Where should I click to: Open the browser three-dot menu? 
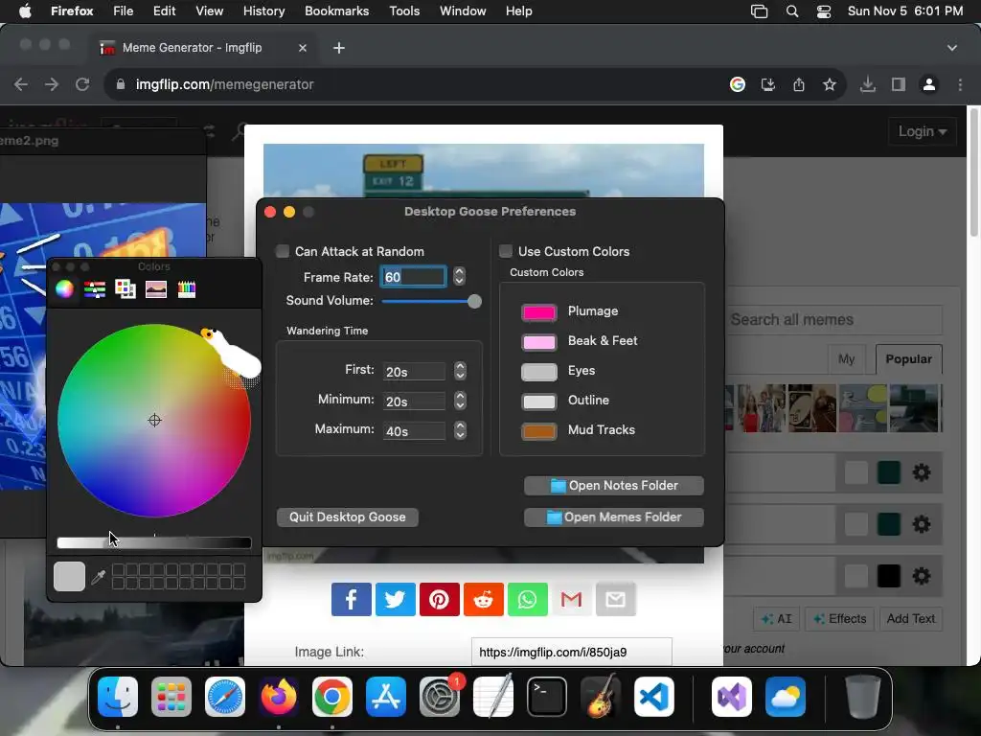coord(960,84)
